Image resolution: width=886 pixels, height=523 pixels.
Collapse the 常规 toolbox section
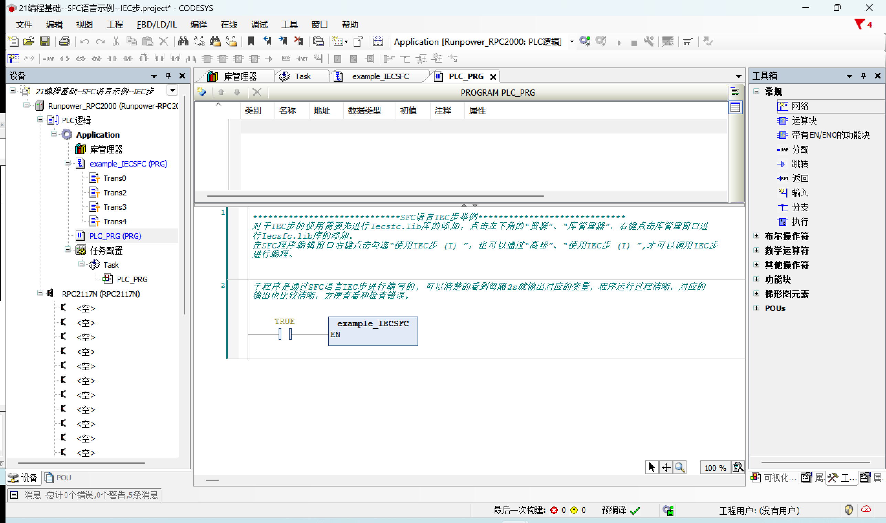[x=756, y=91]
